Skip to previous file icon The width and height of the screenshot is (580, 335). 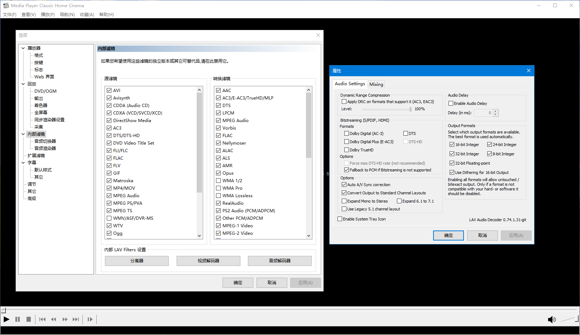[x=42, y=319]
